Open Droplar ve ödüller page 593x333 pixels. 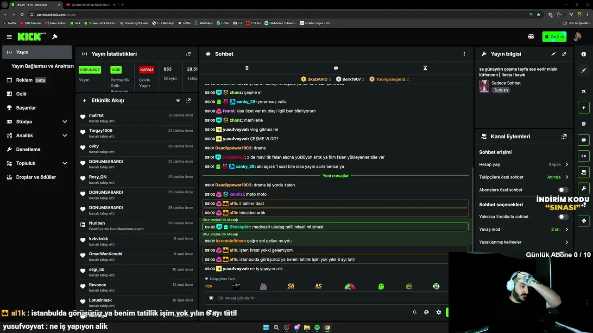click(x=37, y=177)
